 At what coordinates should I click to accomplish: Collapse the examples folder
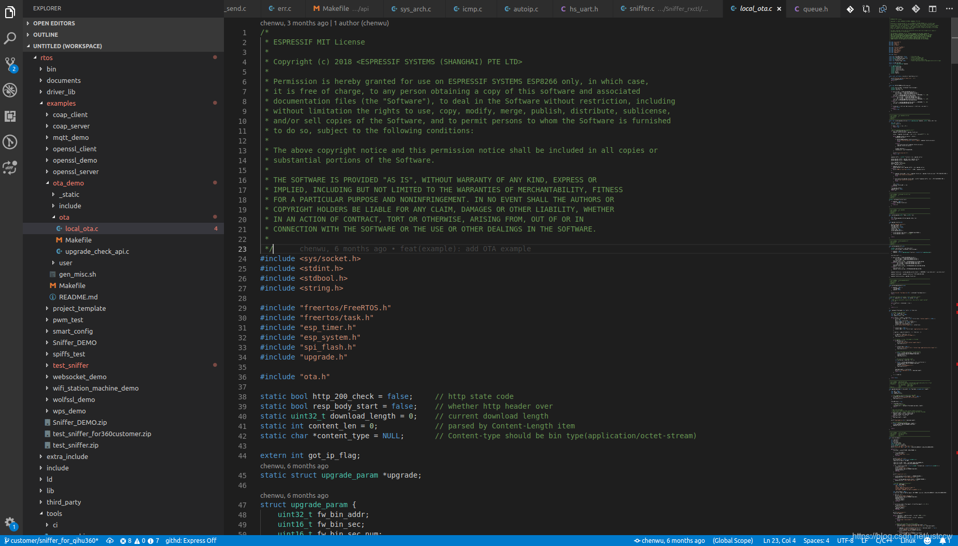(x=123, y=103)
